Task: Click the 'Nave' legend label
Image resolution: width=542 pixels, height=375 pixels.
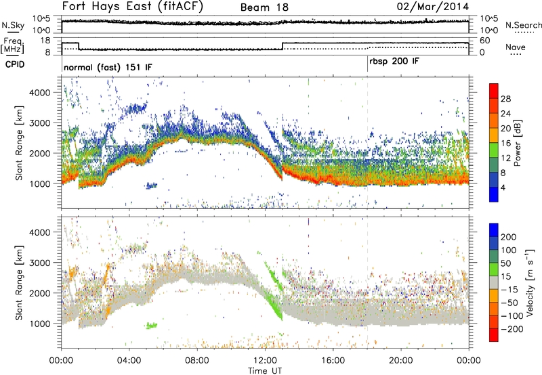Action: tap(516, 47)
